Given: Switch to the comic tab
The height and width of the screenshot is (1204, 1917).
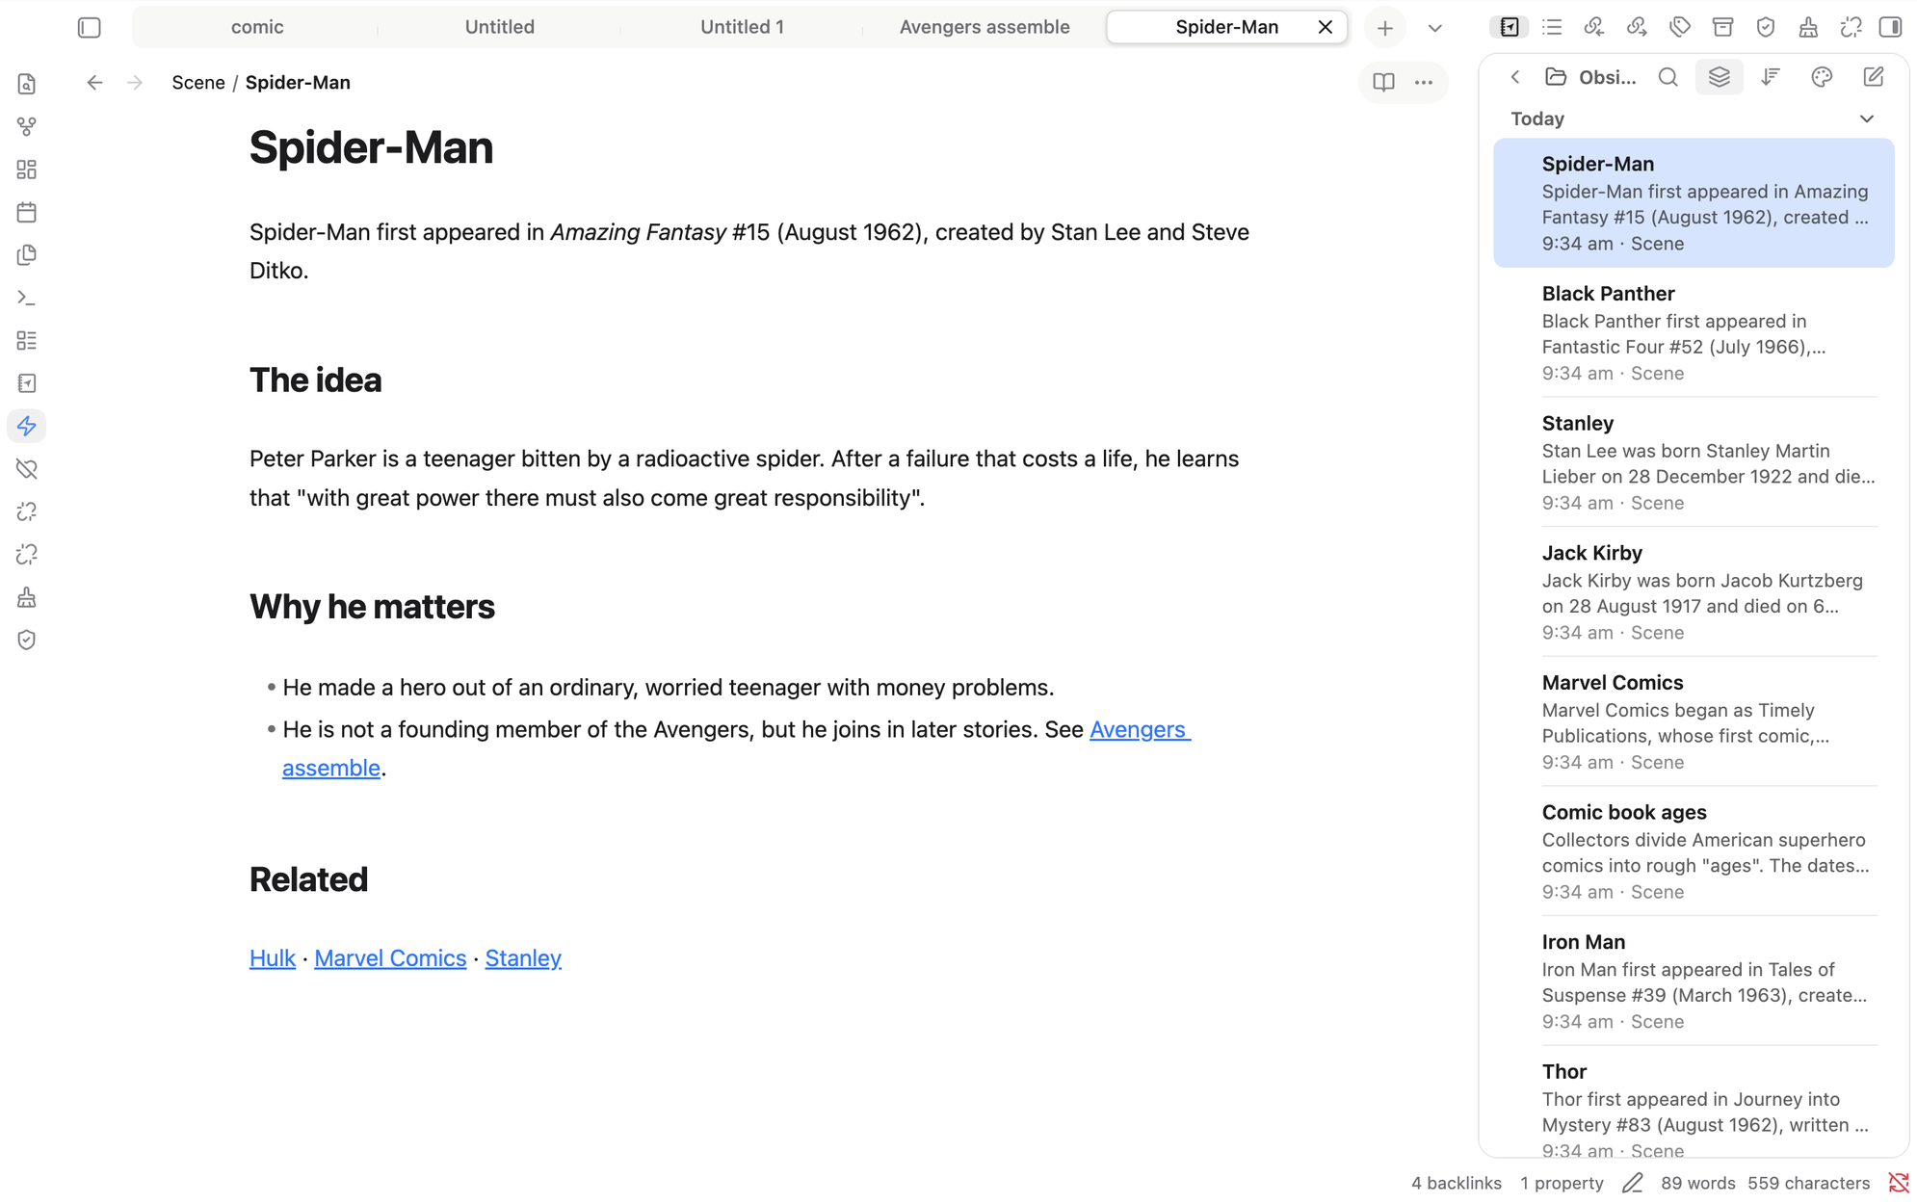Looking at the screenshot, I should pos(256,27).
